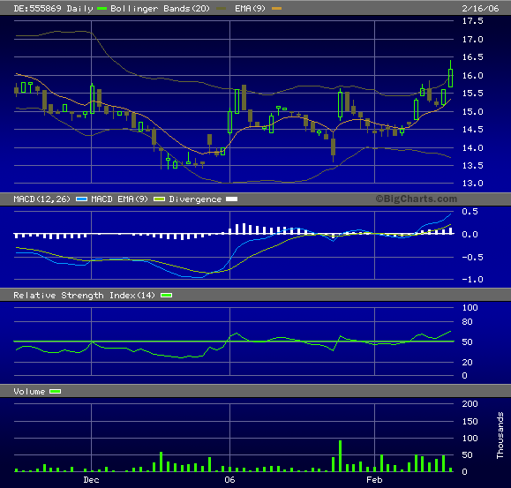Click the blue MACD legend swatch

point(81,199)
